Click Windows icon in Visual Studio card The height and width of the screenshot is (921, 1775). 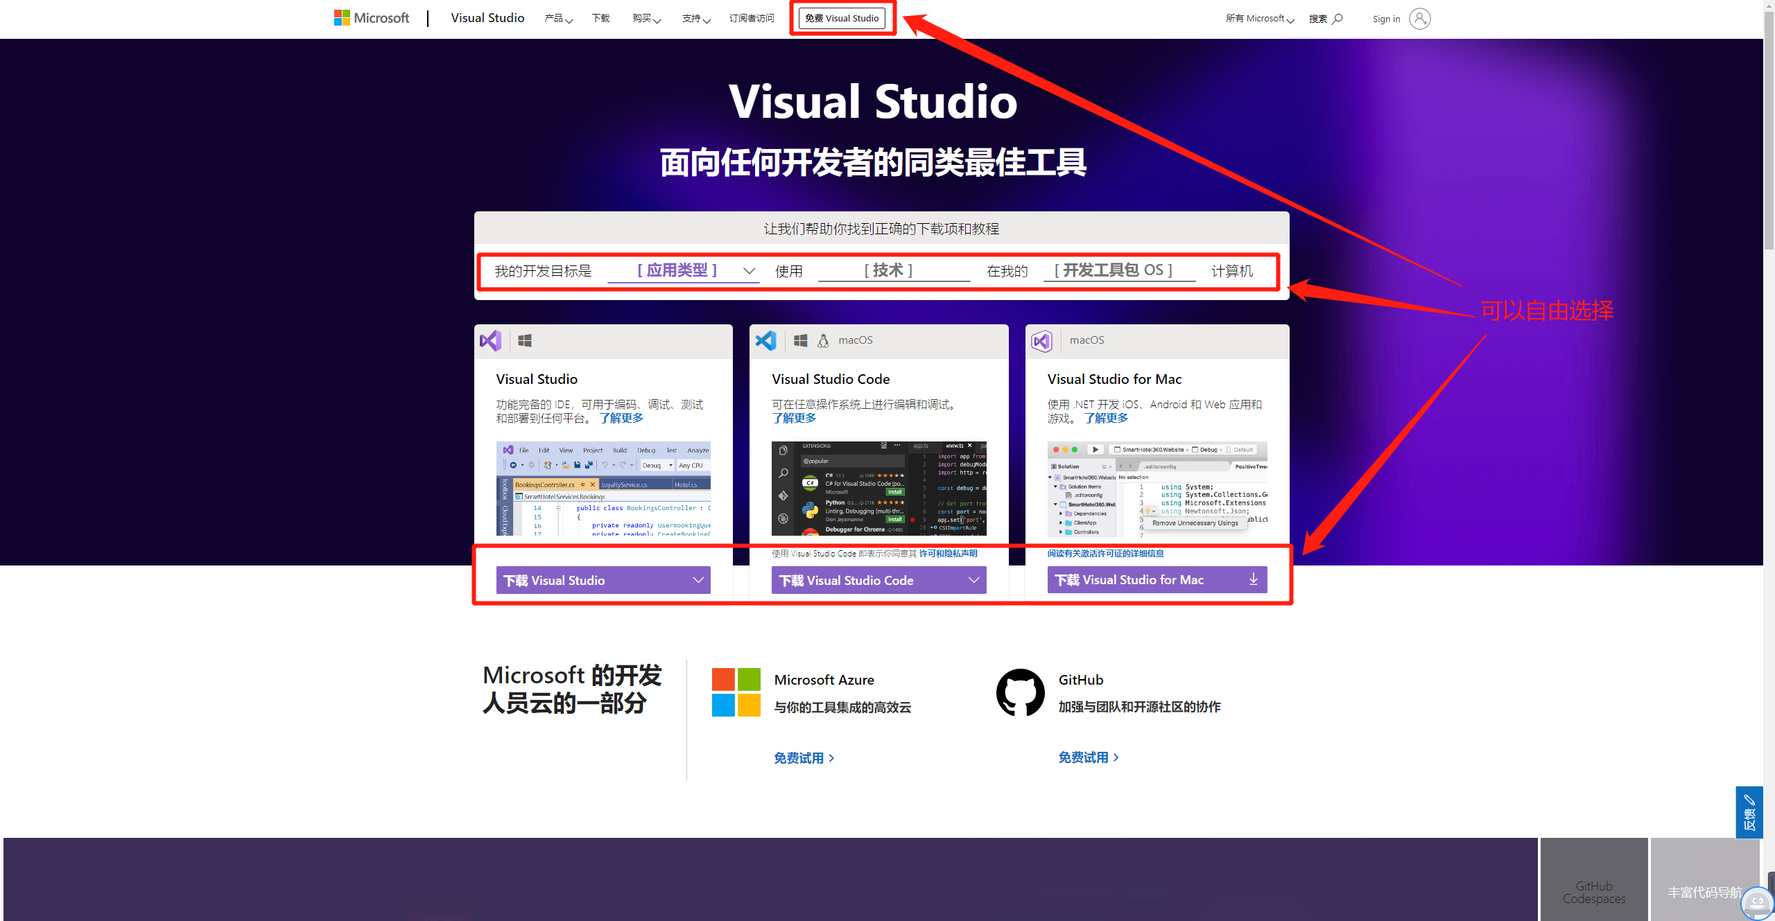pyautogui.click(x=525, y=340)
